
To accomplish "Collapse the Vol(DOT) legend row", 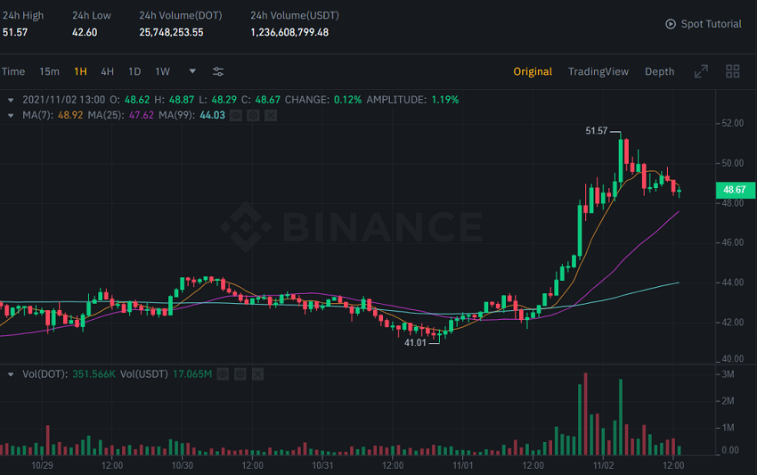I will [x=11, y=374].
